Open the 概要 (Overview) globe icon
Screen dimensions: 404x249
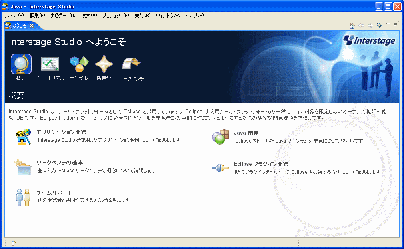21,64
